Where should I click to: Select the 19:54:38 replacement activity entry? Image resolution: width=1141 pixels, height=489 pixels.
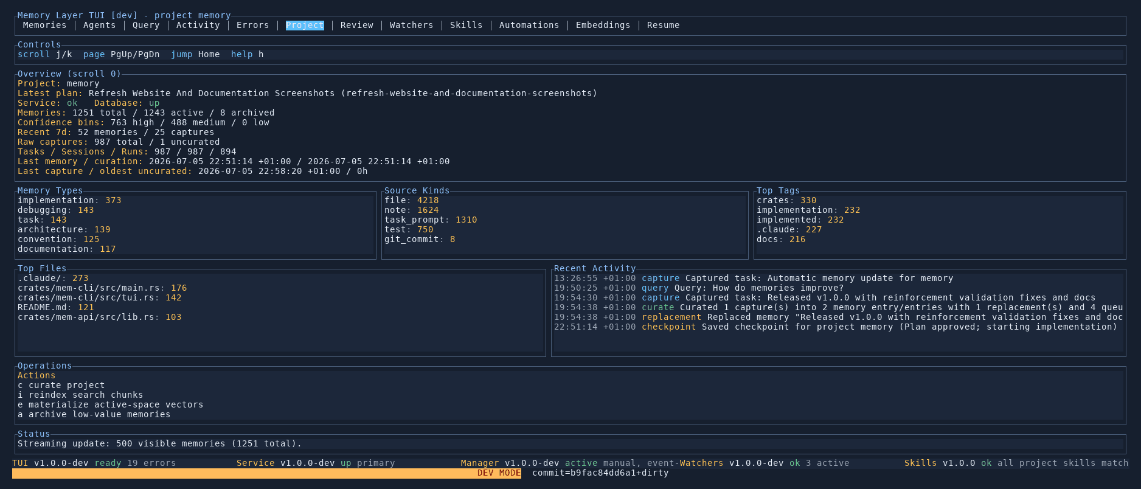pos(838,317)
